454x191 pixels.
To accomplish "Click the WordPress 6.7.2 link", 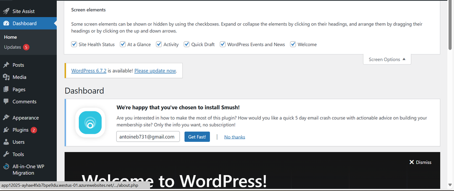I will pyautogui.click(x=89, y=70).
